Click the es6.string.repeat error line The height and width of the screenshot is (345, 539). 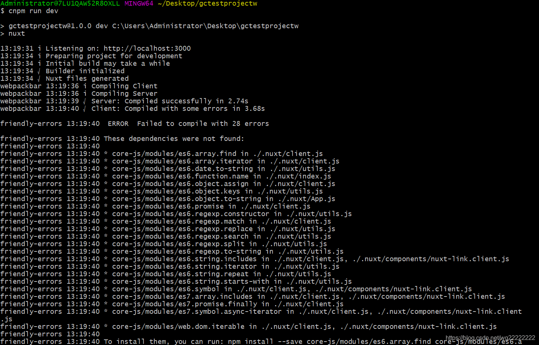166,274
